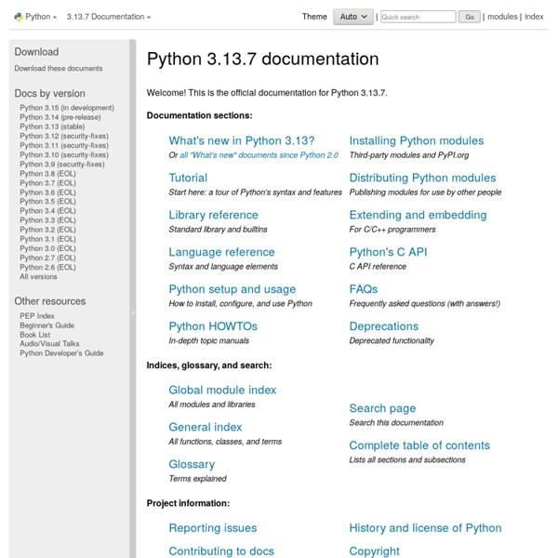Open the Theme Auto dropdown
Image resolution: width=558 pixels, height=558 pixels.
click(x=353, y=17)
